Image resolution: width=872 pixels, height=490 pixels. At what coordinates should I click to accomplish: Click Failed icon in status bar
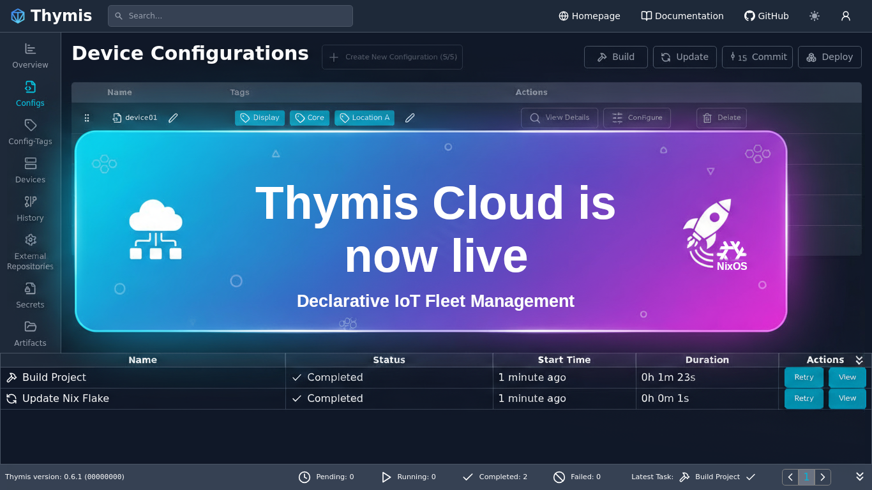[x=559, y=477]
